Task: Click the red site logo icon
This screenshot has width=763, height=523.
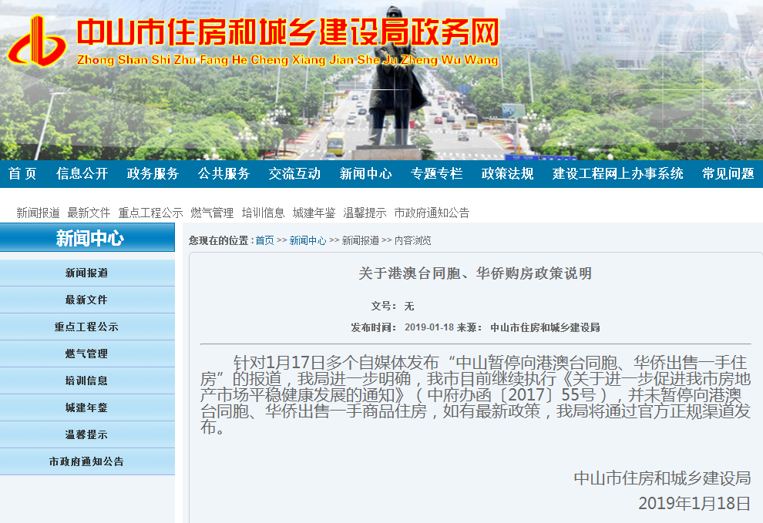Action: click(37, 41)
